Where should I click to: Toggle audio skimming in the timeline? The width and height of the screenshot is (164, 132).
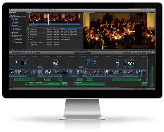(141, 55)
